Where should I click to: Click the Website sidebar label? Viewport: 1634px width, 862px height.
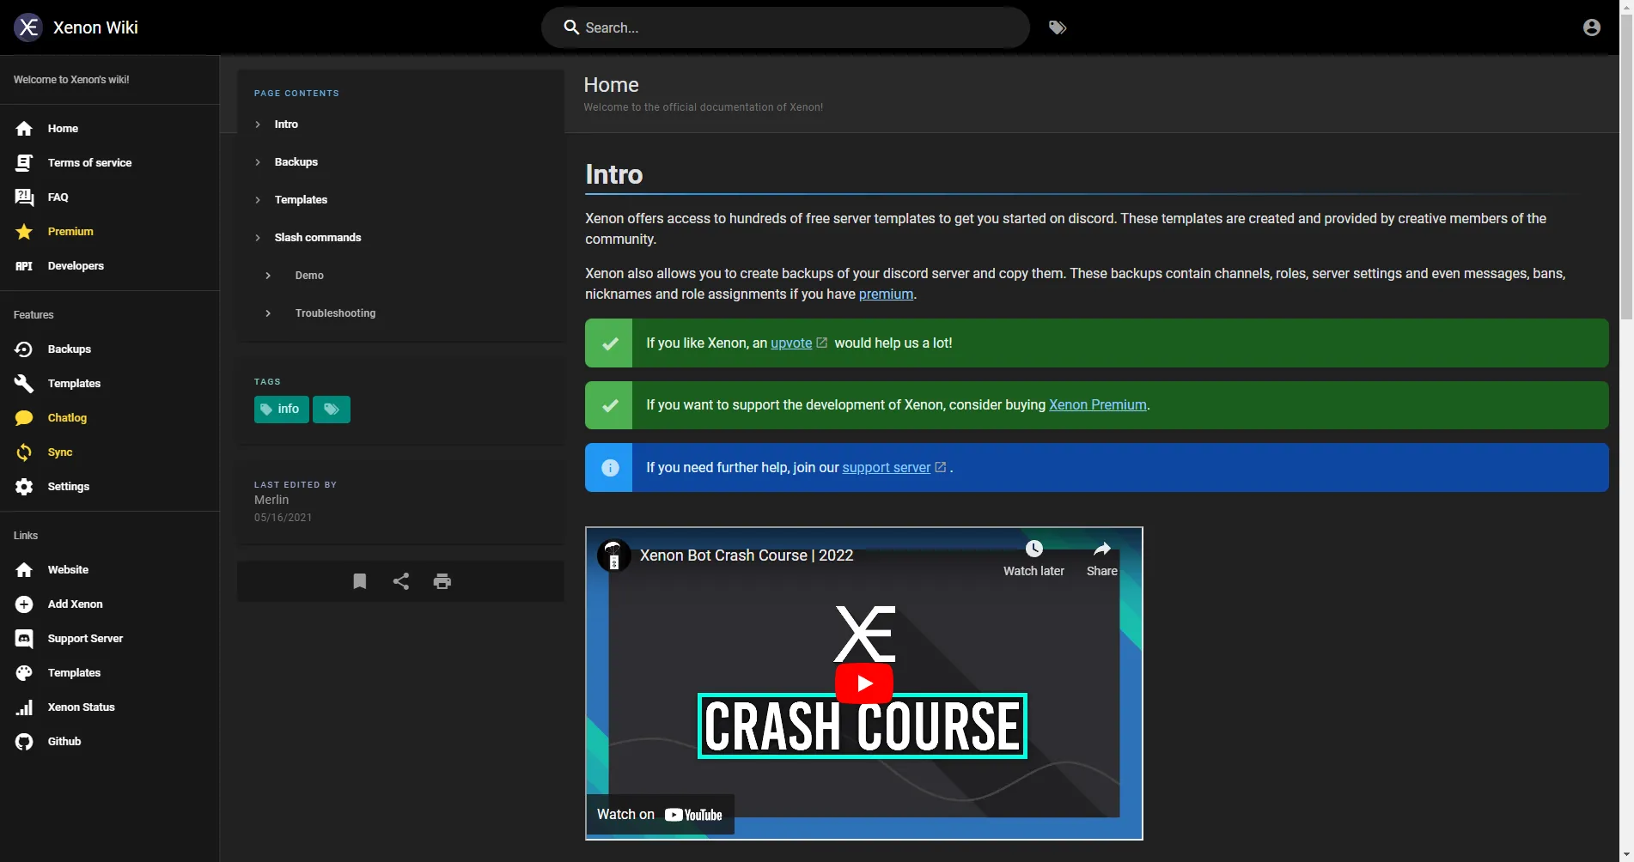tap(69, 570)
